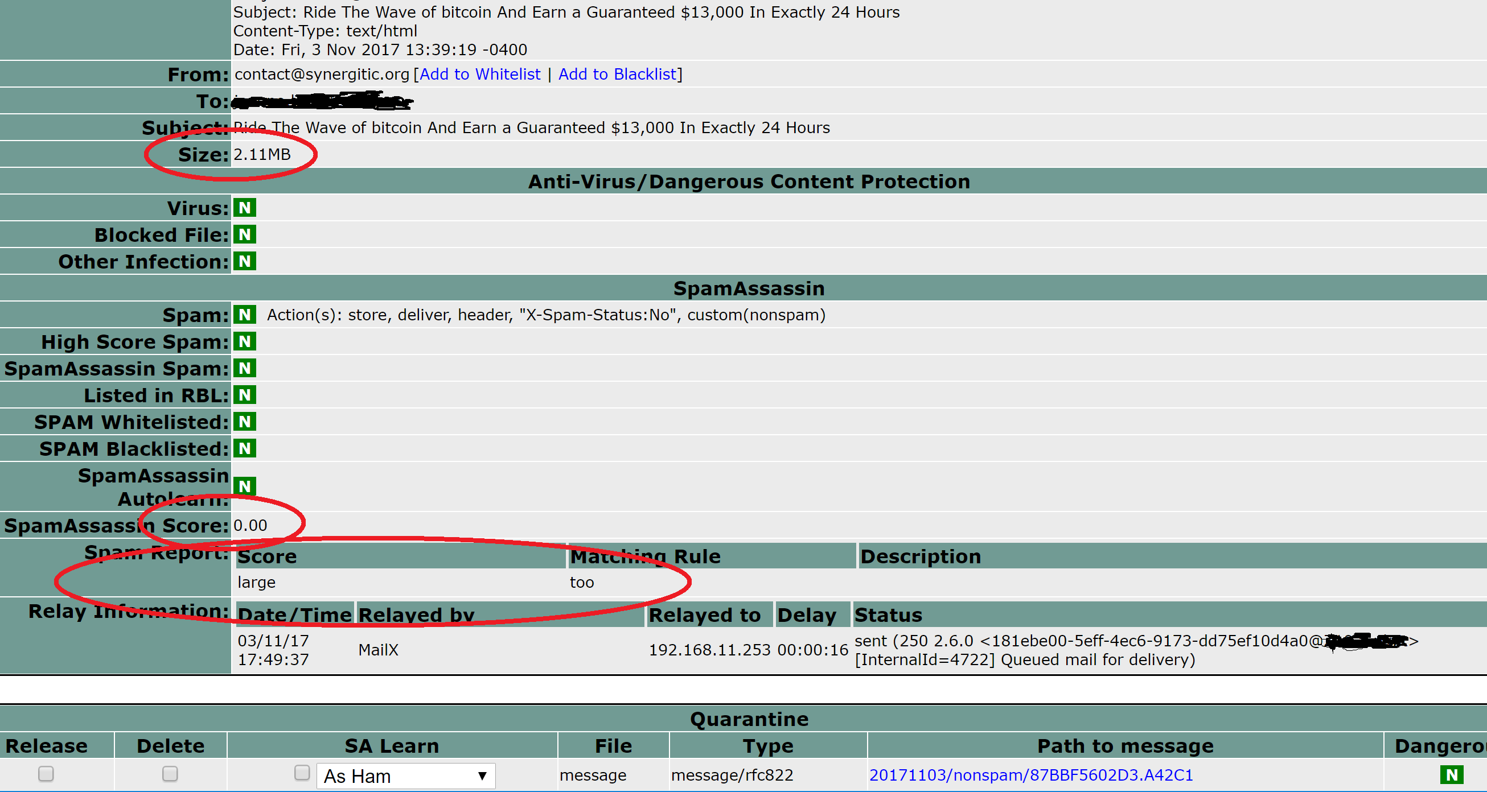Click the Path to message column header
Image resolution: width=1487 pixels, height=792 pixels.
[1125, 746]
